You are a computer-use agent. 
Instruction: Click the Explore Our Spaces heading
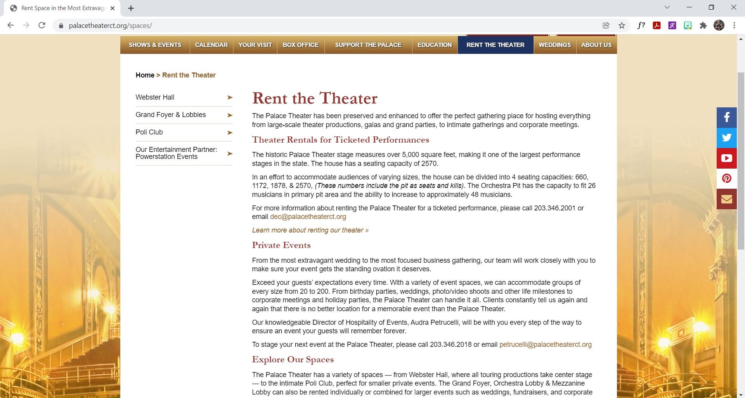coord(293,360)
